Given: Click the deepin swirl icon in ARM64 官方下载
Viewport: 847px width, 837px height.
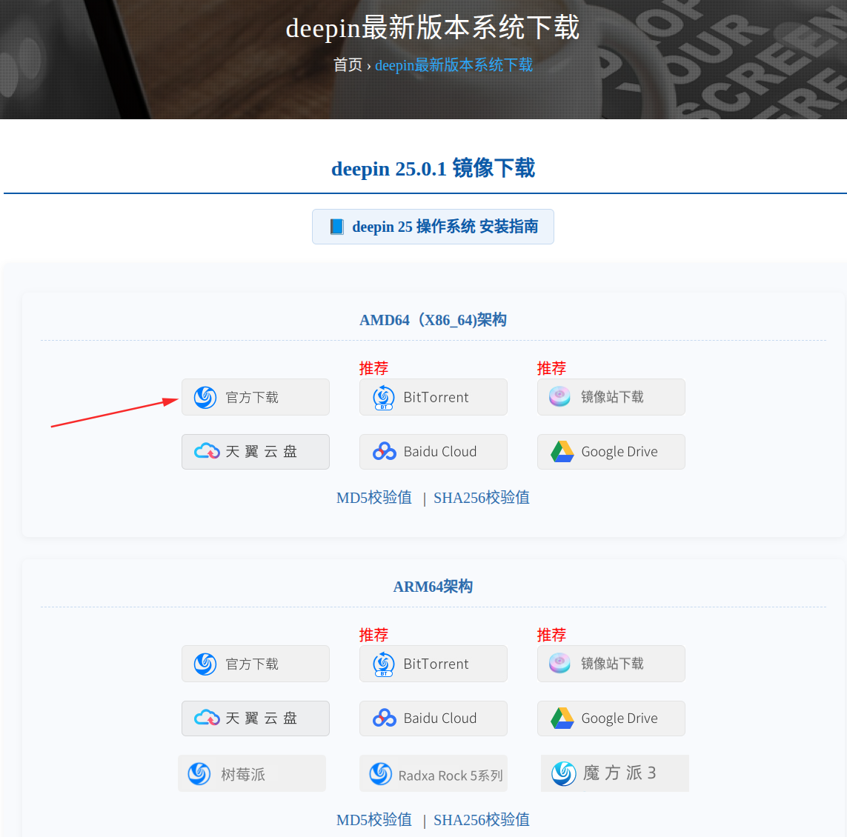Looking at the screenshot, I should coord(205,664).
